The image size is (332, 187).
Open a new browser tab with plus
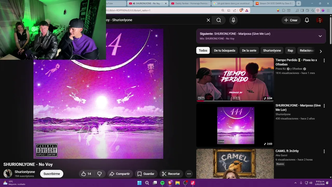[x=299, y=3]
